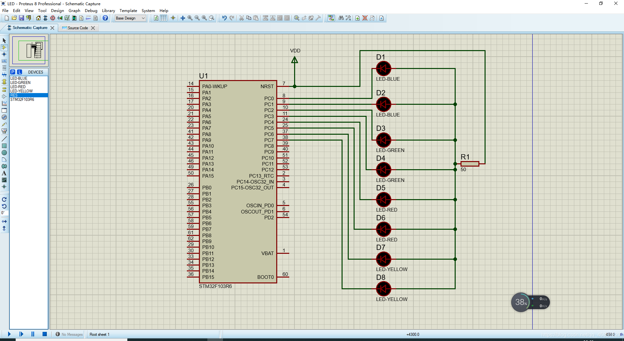Select LED-BLUE in the devices list
The width and height of the screenshot is (624, 341).
pyautogui.click(x=29, y=78)
